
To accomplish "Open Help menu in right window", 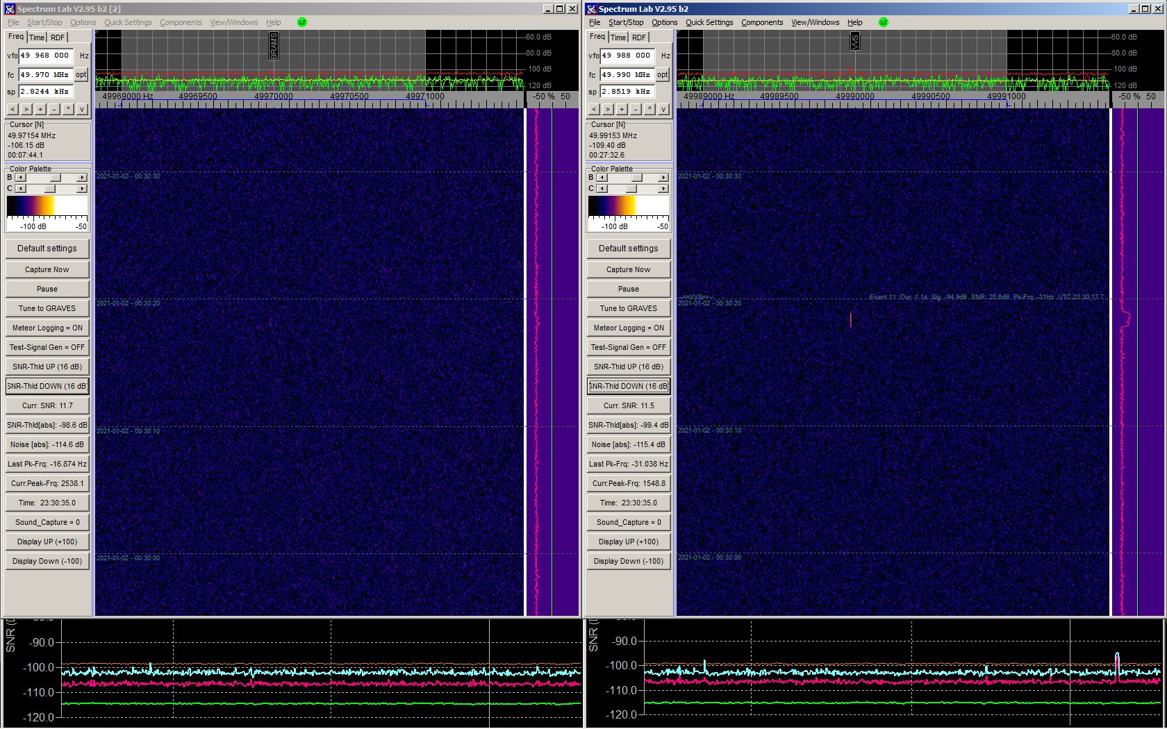I will 855,22.
